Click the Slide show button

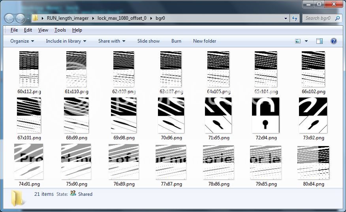(x=149, y=41)
